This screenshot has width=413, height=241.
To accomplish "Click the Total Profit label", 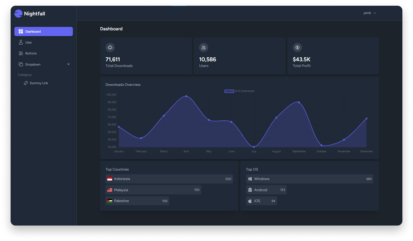I will point(302,66).
